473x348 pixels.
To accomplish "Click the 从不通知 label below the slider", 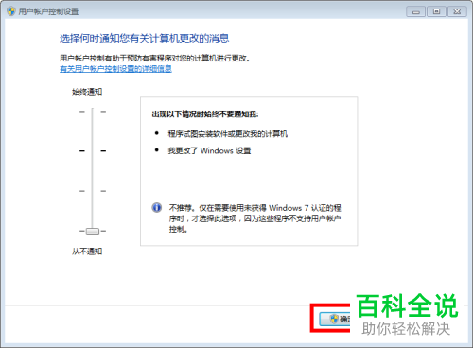I will pyautogui.click(x=87, y=252).
